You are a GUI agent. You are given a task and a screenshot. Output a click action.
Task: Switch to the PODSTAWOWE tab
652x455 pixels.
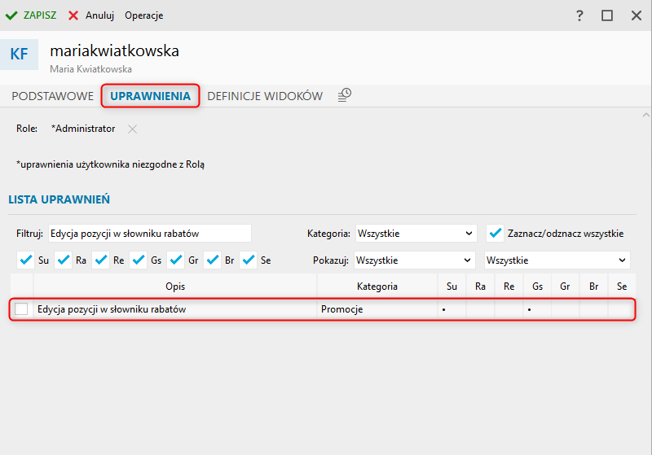click(53, 96)
